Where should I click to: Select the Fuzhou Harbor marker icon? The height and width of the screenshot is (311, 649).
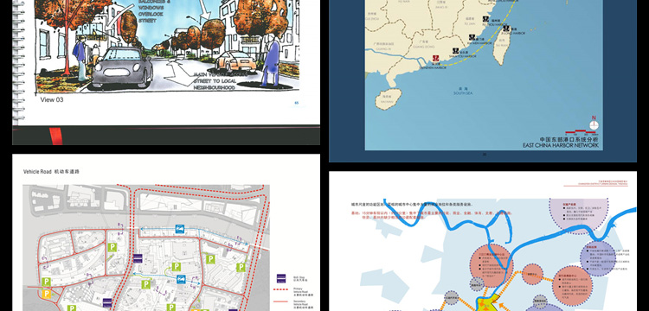(x=486, y=19)
